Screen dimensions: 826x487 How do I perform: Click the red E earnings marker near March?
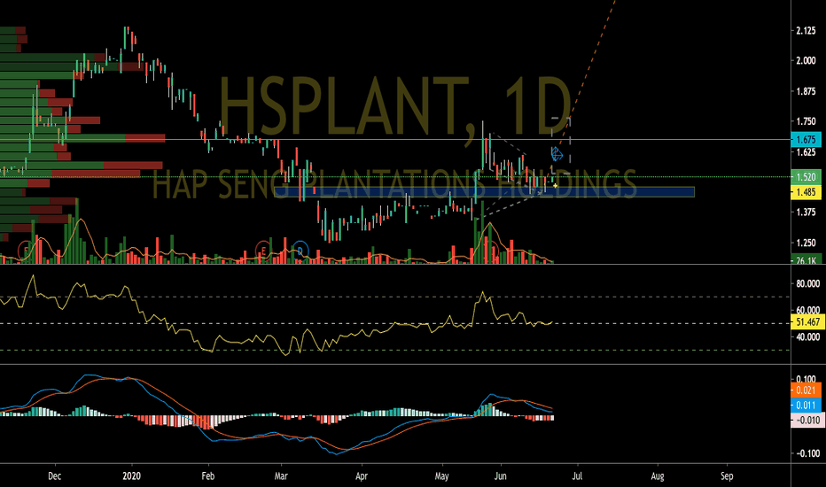pos(262,251)
